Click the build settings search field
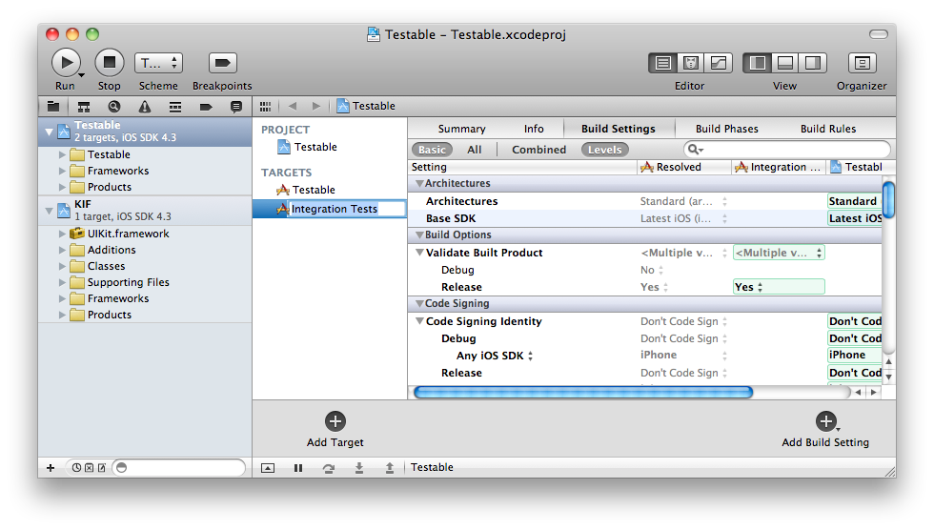 tap(787, 150)
